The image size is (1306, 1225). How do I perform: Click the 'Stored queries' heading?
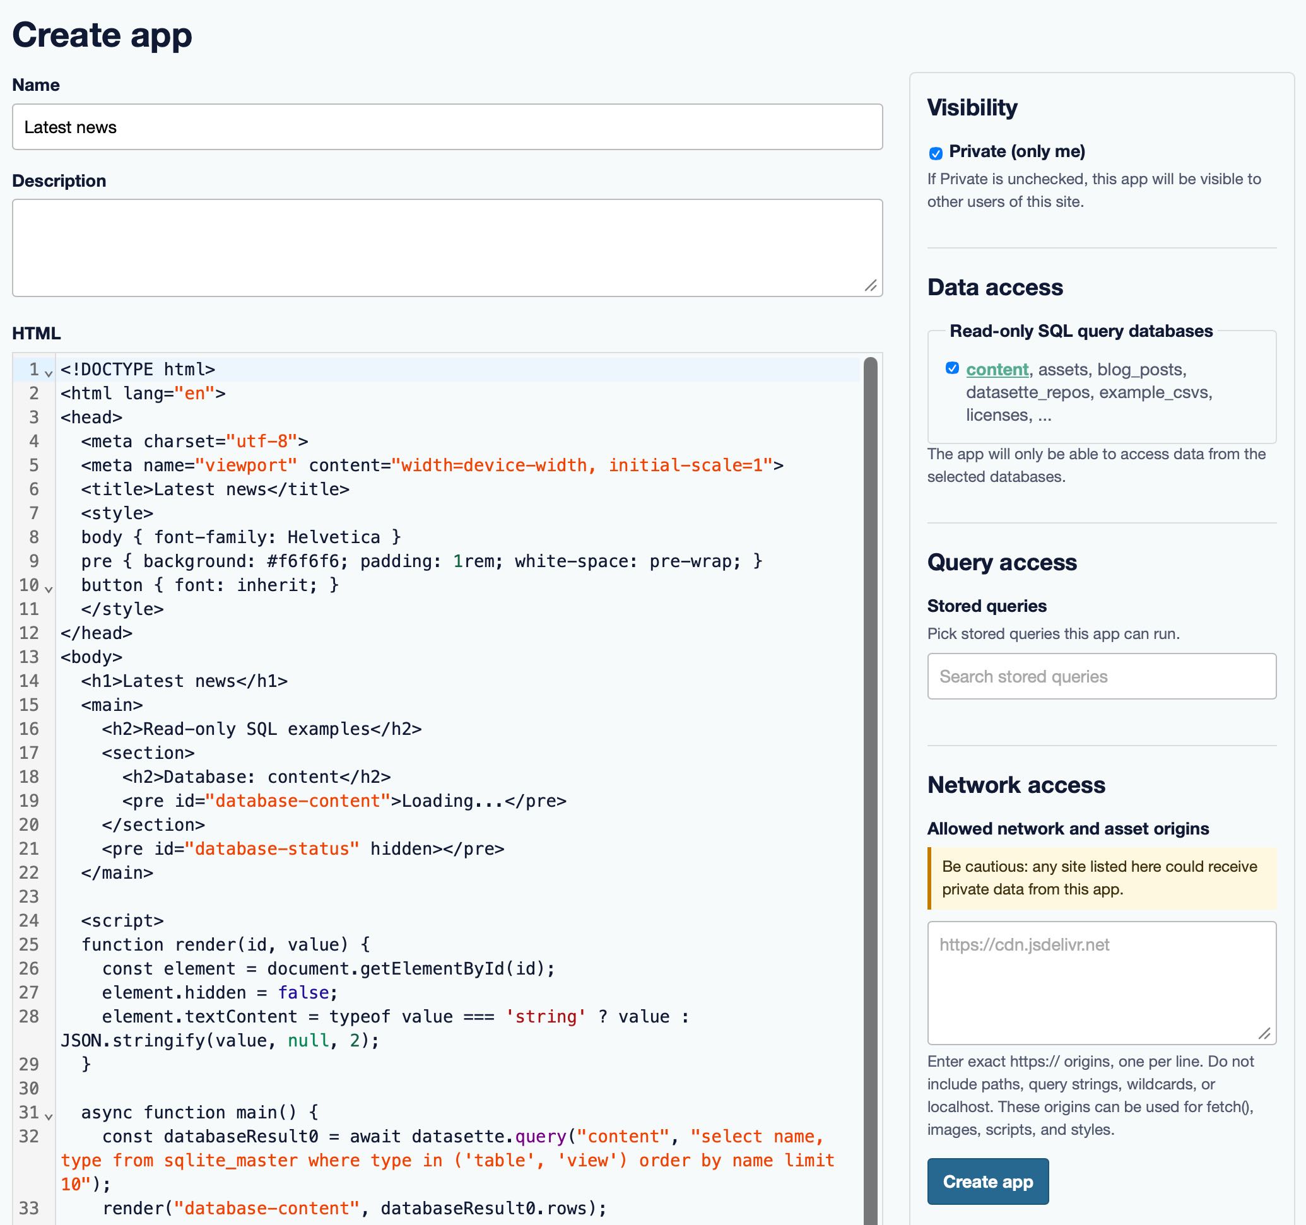(986, 606)
